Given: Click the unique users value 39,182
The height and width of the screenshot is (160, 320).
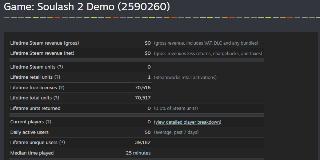Looking at the screenshot, I should coord(143,143).
